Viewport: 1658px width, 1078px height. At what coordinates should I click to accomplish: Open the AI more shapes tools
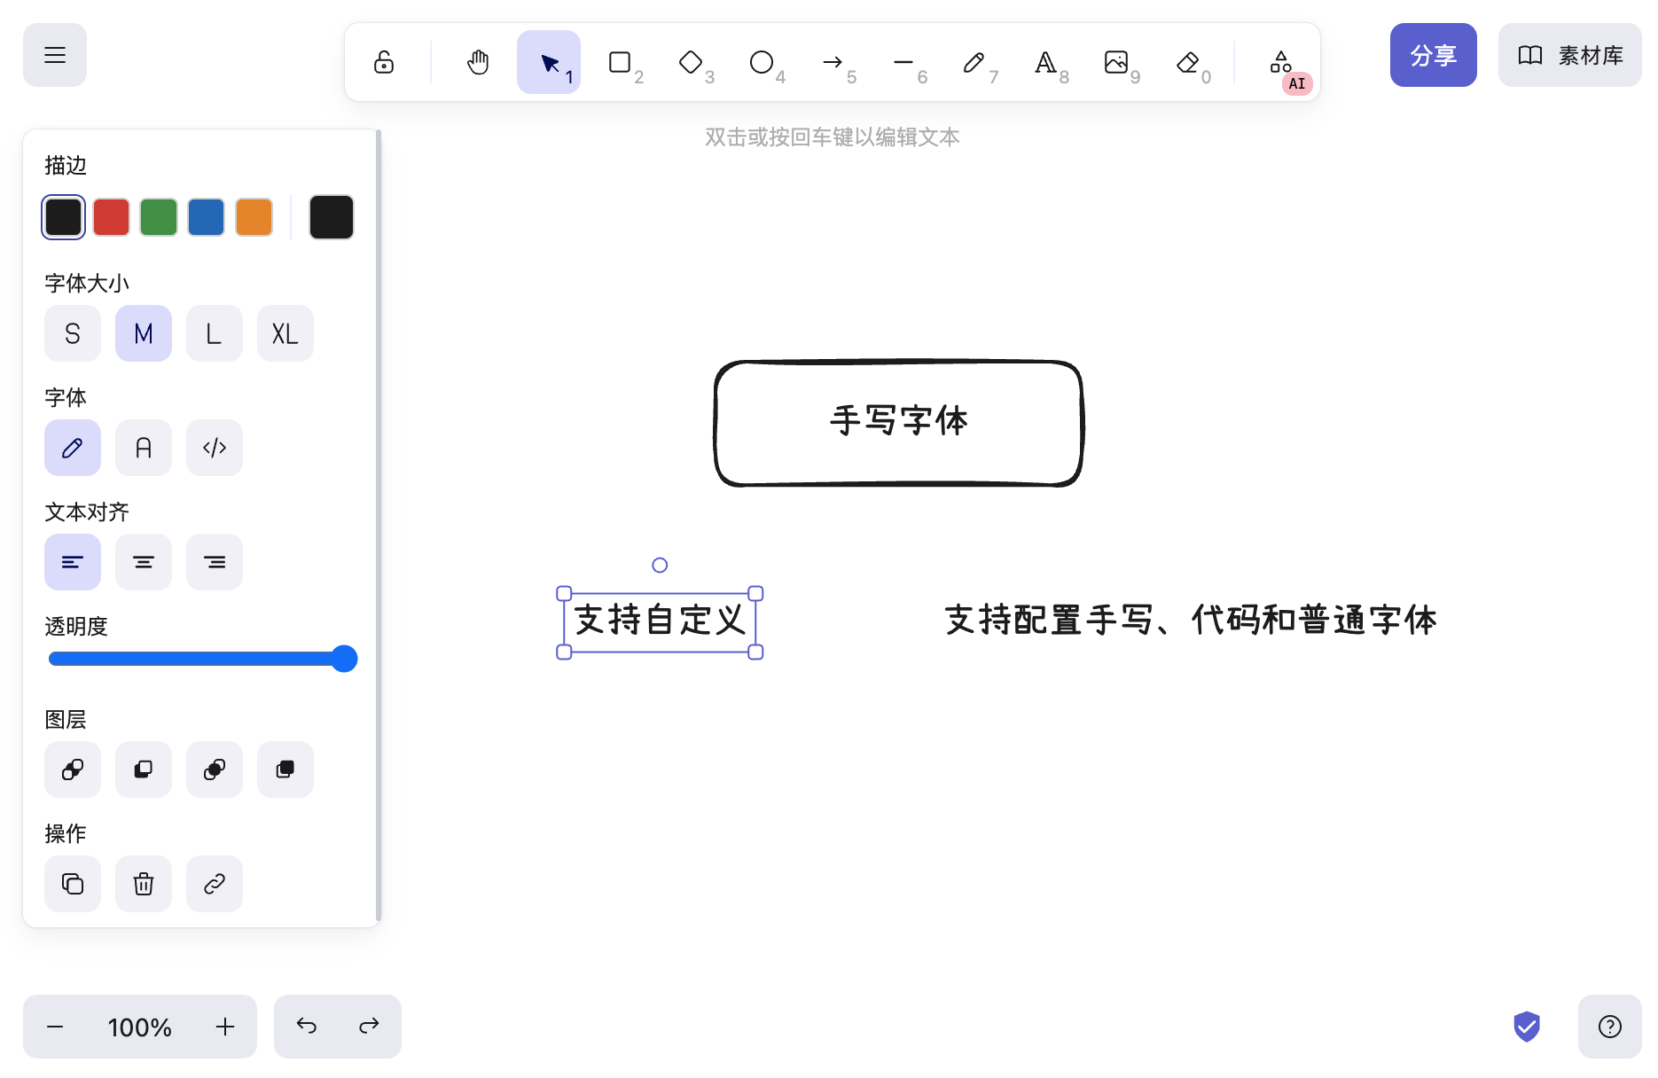click(1281, 62)
